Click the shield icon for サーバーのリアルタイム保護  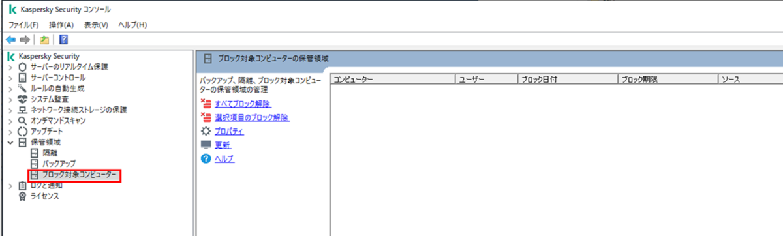click(x=23, y=67)
